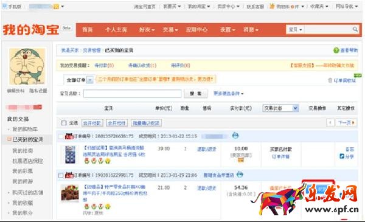Open the Doraemon profile avatar picture
The width and height of the screenshot is (365, 222).
click(x=27, y=66)
